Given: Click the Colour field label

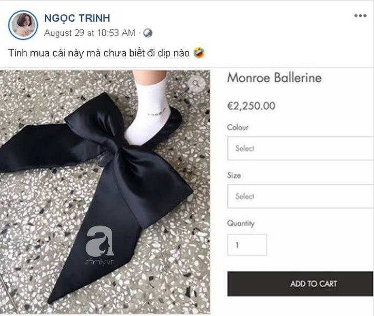Looking at the screenshot, I should coord(238,127).
